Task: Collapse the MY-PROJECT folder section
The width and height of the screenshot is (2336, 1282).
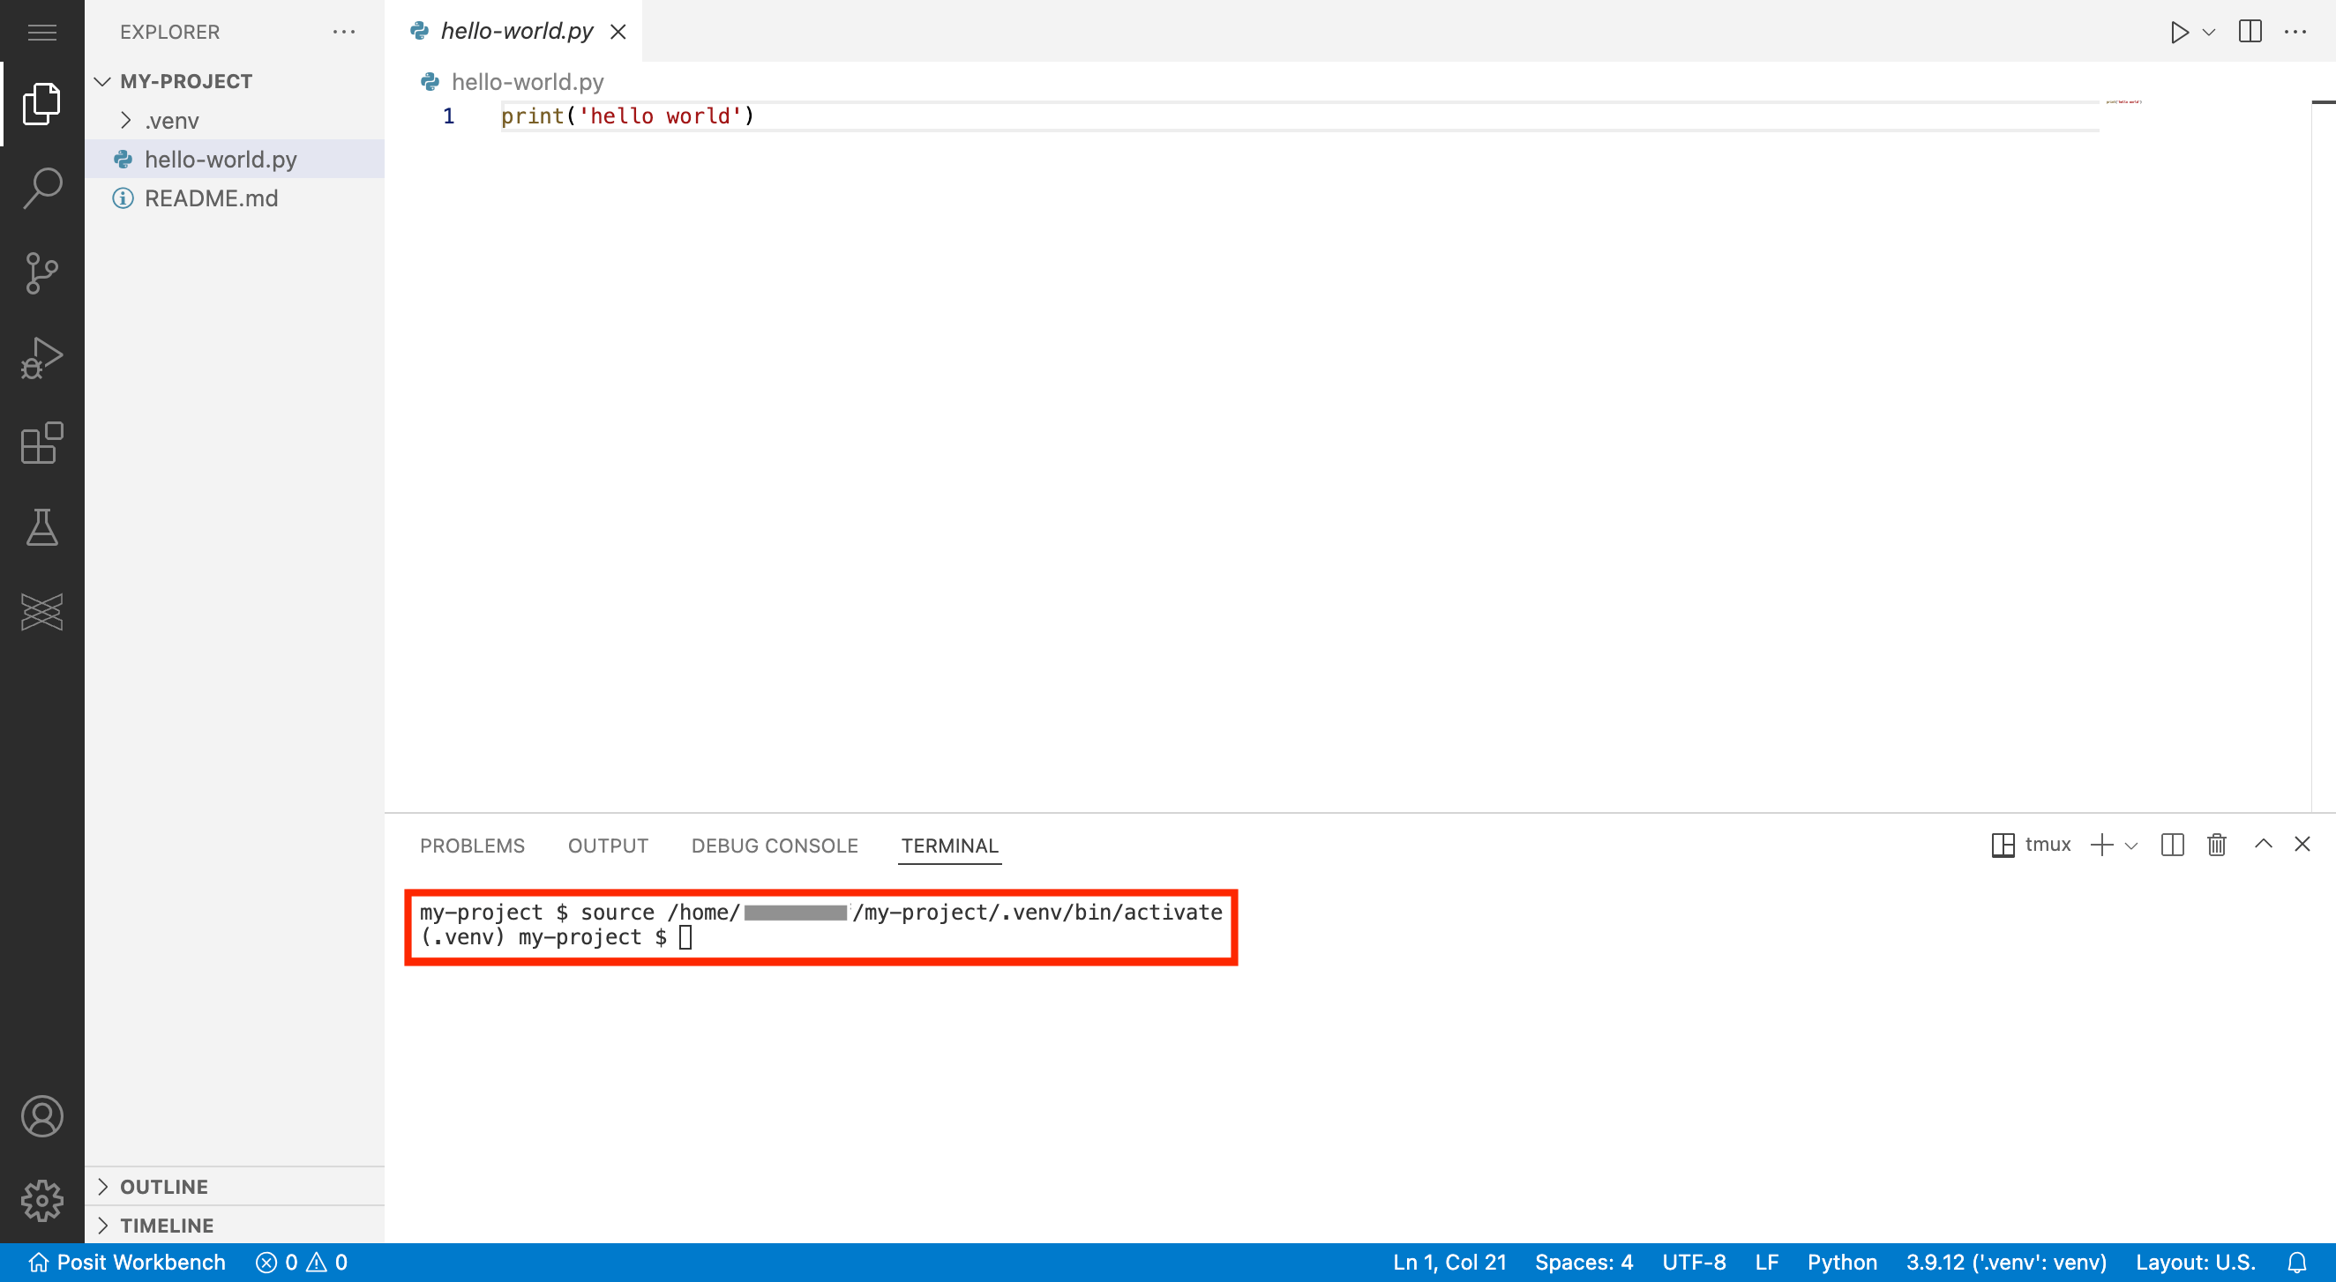Action: tap(234, 82)
